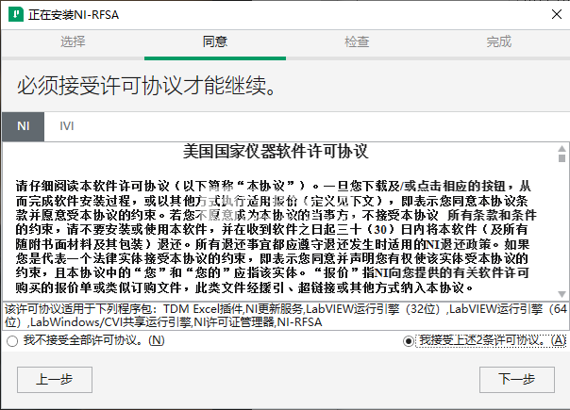Select the 选择 step tab
Image resolution: width=570 pixels, height=410 pixels.
(73, 41)
